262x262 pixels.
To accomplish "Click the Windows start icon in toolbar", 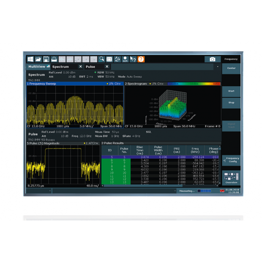I will pos(30,59).
